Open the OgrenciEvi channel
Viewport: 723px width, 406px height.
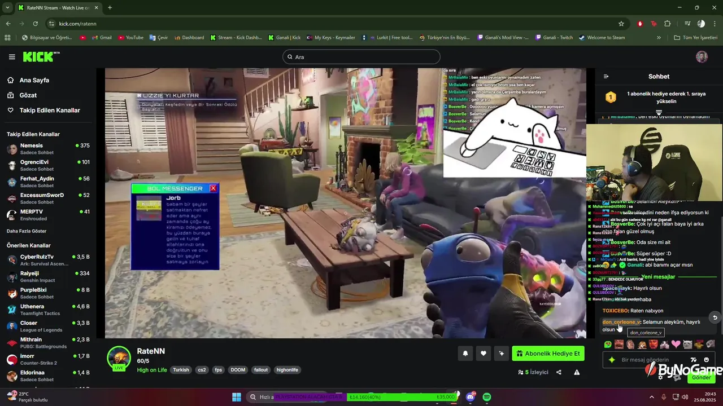[x=48, y=165]
